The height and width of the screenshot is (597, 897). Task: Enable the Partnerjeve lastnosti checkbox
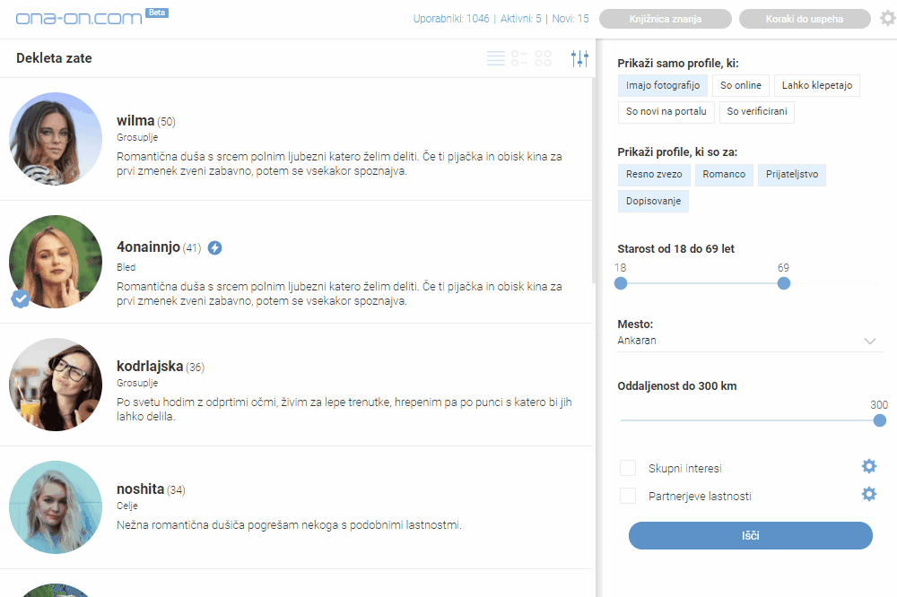(x=628, y=496)
